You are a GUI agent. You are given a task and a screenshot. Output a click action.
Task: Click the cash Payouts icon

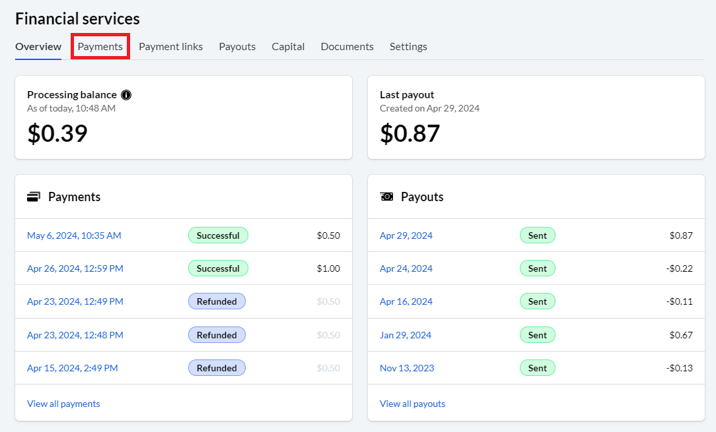(x=386, y=197)
